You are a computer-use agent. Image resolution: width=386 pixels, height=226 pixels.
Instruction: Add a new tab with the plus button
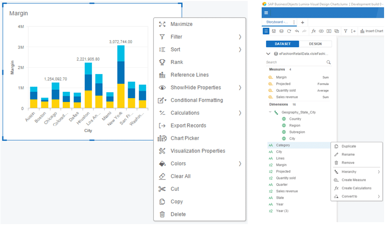pyautogui.click(x=303, y=22)
